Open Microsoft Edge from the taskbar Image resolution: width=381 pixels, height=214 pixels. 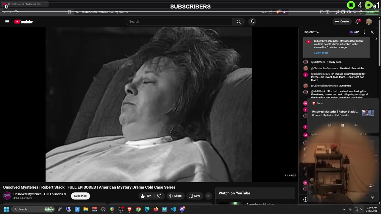coord(147,209)
